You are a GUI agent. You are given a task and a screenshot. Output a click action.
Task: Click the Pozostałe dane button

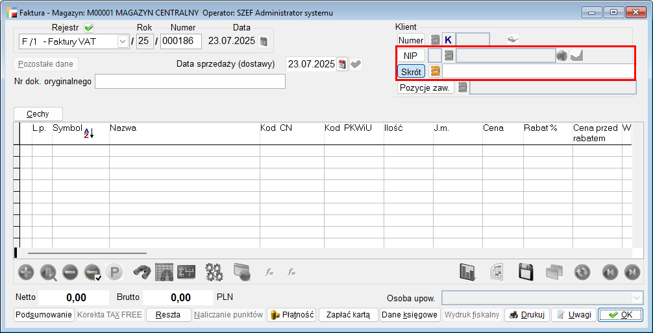(46, 64)
